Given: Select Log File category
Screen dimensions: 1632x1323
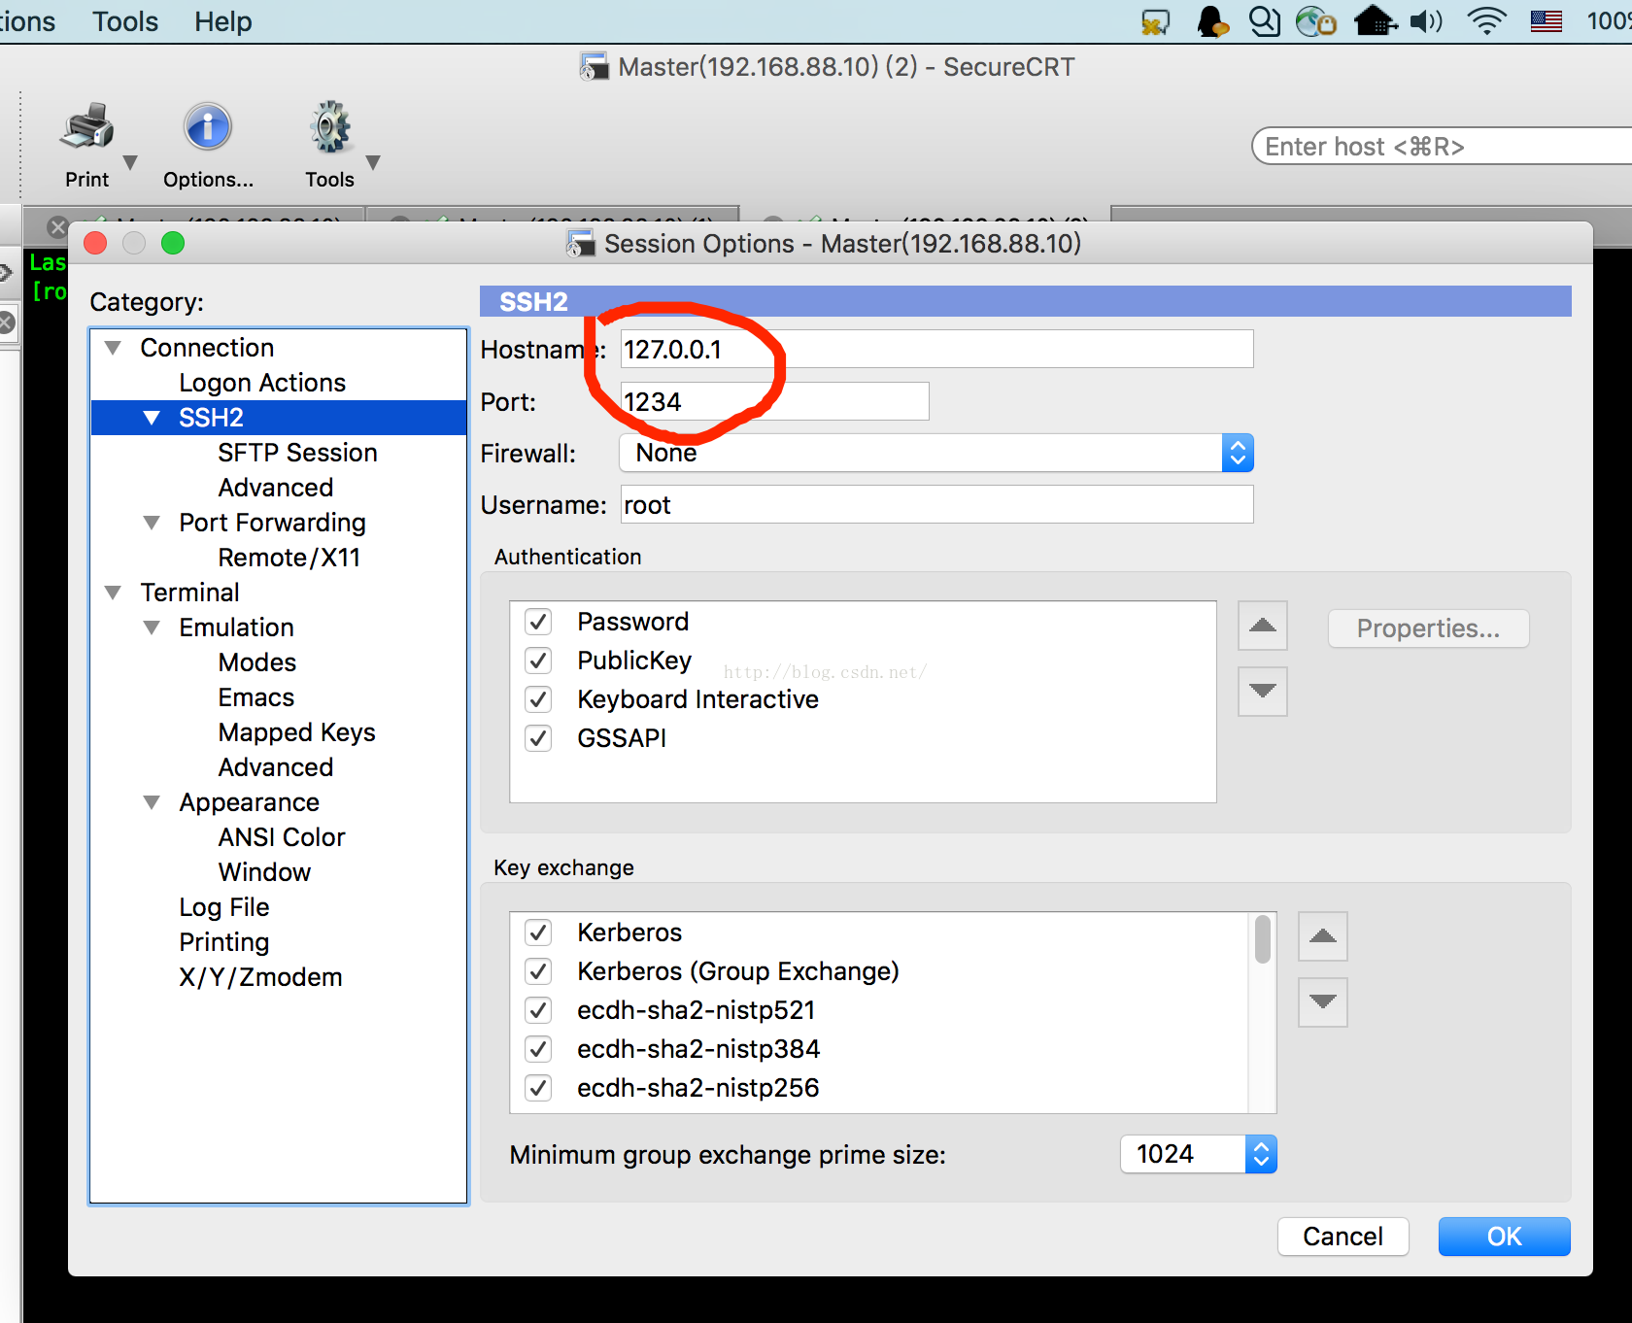Looking at the screenshot, I should (x=224, y=907).
